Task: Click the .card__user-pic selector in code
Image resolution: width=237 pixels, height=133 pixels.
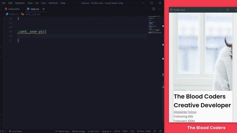Action: point(31,31)
